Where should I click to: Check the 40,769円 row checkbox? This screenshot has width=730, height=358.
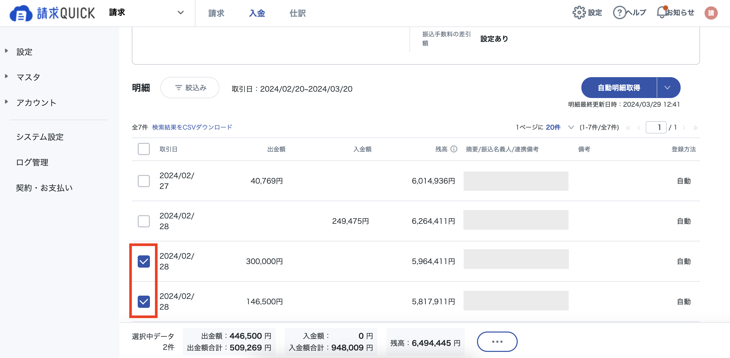(x=144, y=181)
